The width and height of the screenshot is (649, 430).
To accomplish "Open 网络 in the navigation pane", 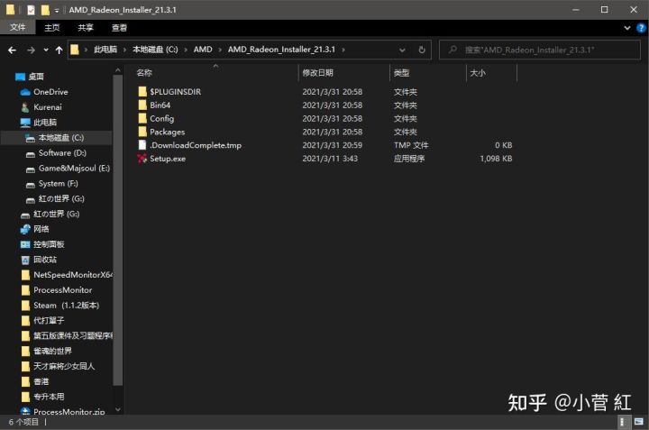I will (x=41, y=229).
